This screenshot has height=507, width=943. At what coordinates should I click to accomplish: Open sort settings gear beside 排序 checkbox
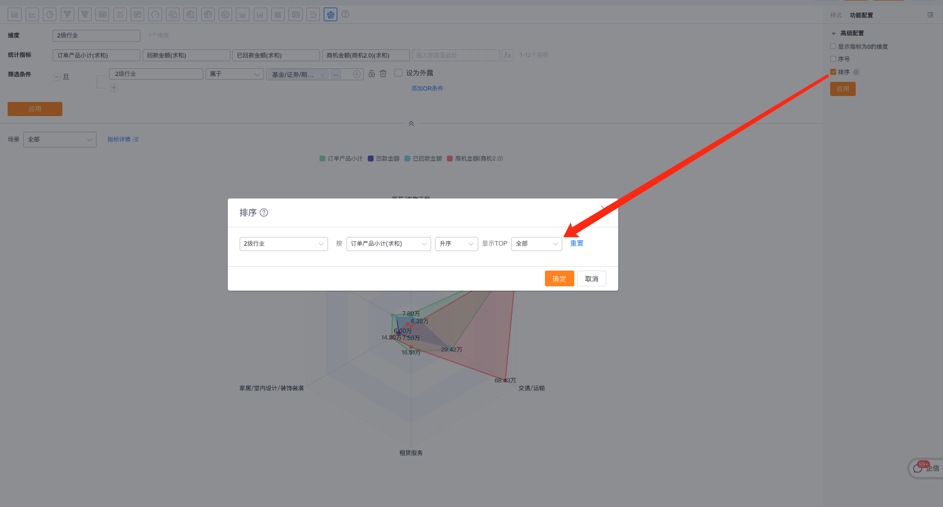tap(856, 72)
